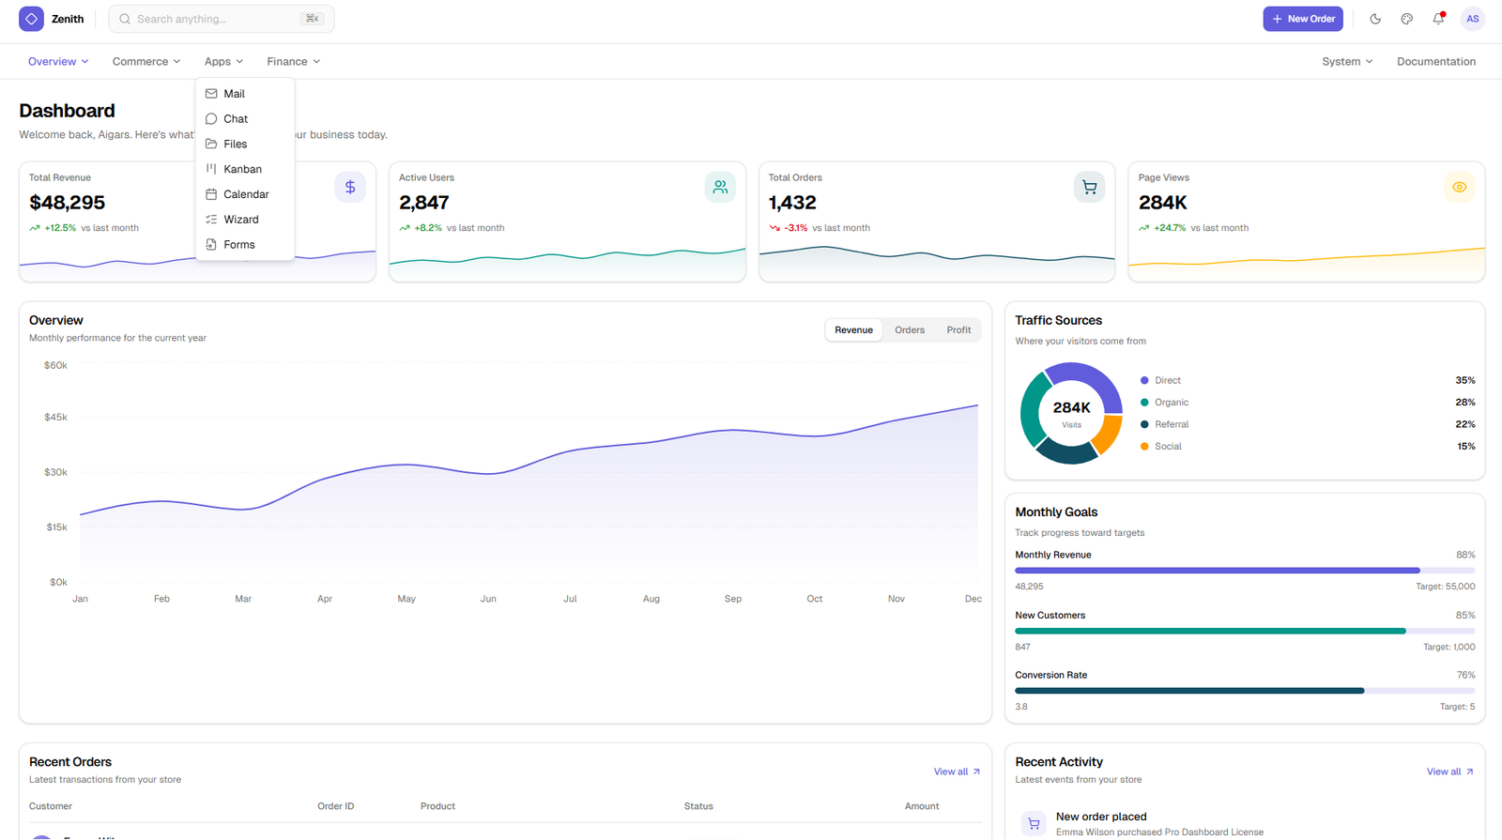The height and width of the screenshot is (840, 1502).
Task: Click the Order ID column header
Action: point(335,806)
